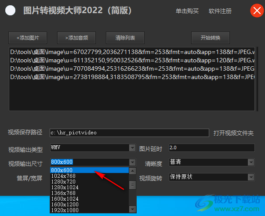
Task: Click 清除列表 to clear the list
Action: point(125,38)
